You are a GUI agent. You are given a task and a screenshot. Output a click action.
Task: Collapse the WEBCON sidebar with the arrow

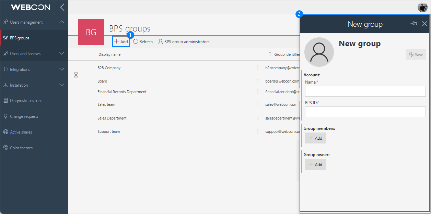pos(62,7)
